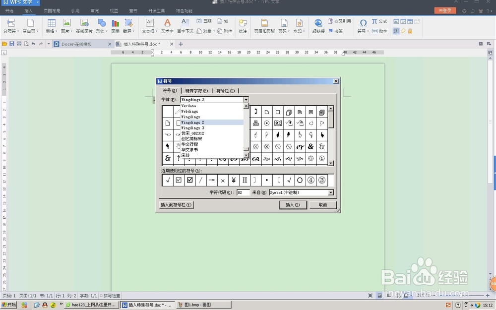Switch to the 符号栏 tab

coord(225,91)
